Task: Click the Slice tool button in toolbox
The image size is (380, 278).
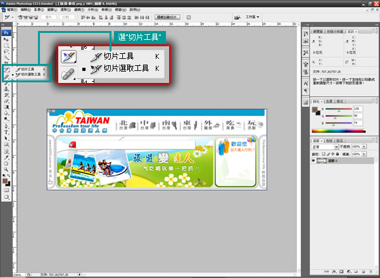Action: [x=6, y=70]
